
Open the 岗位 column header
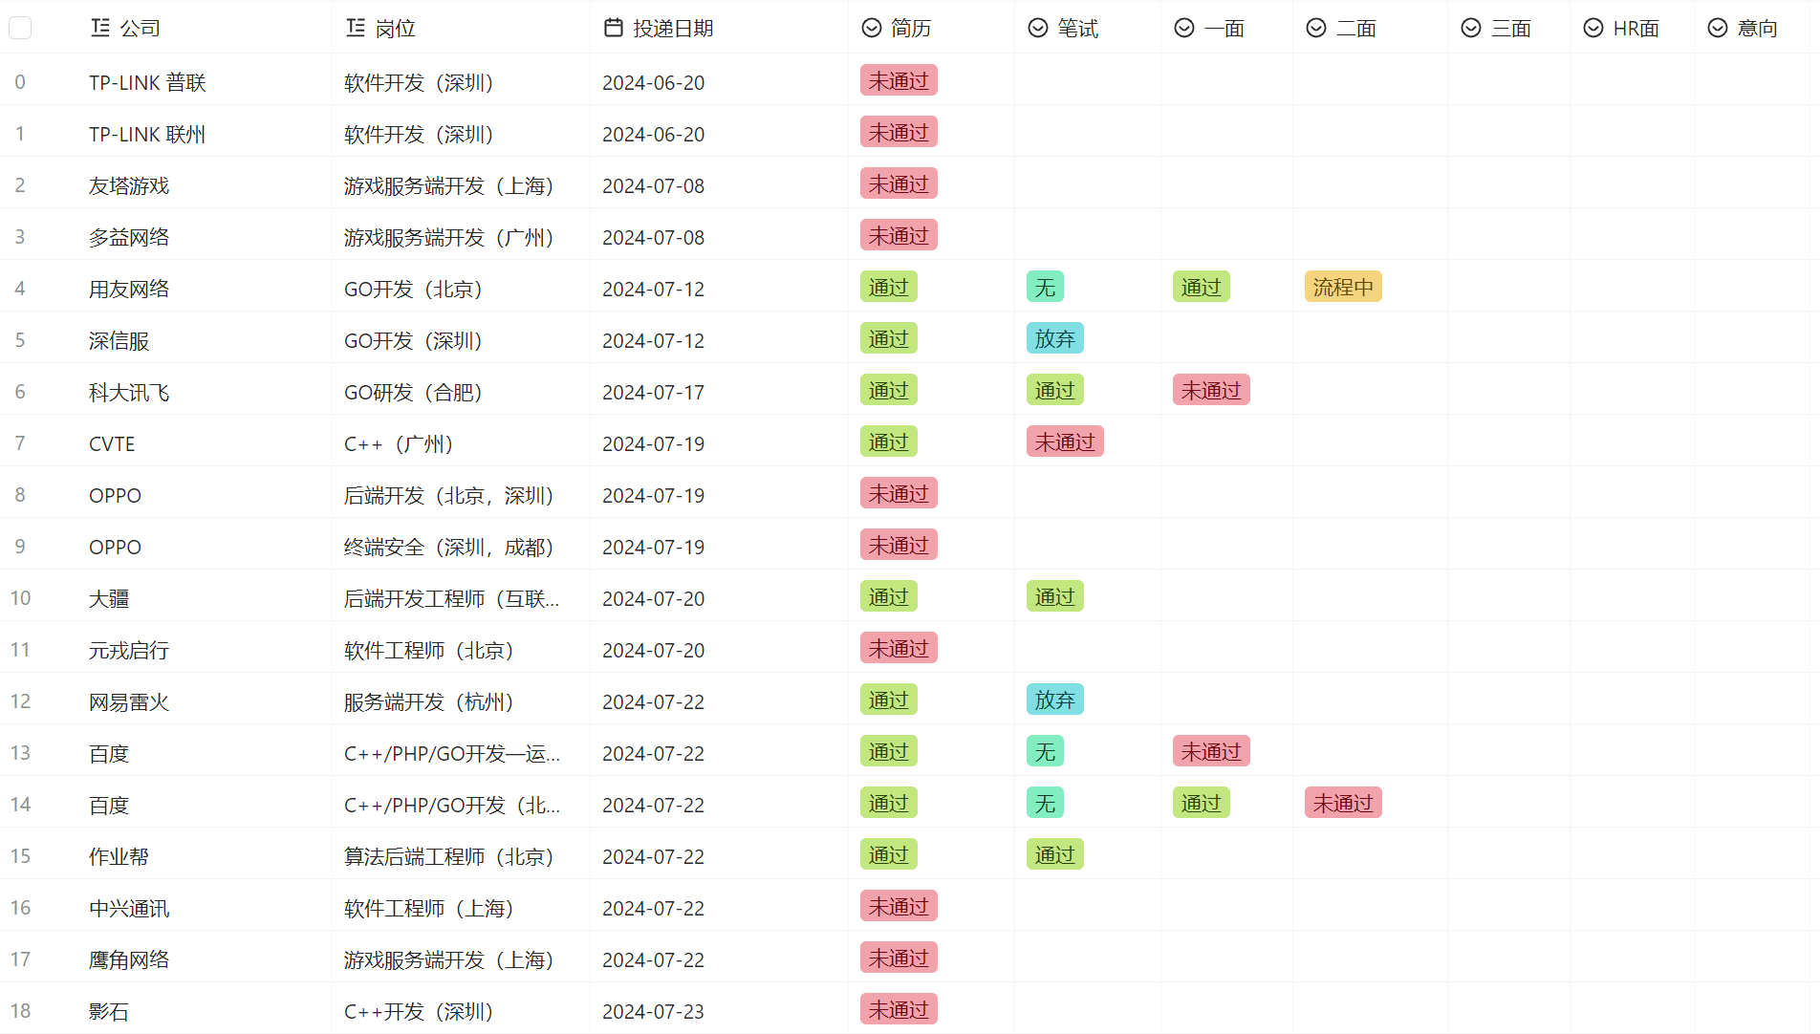pyautogui.click(x=461, y=28)
